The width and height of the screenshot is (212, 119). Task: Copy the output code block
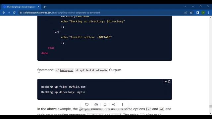(x=167, y=82)
